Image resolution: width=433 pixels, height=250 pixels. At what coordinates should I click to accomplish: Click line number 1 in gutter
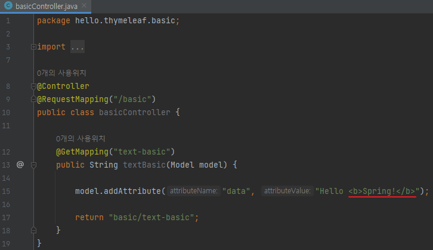(x=8, y=21)
